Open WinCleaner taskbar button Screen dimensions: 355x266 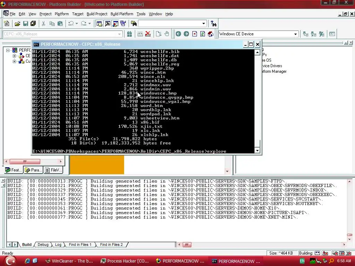69,261
